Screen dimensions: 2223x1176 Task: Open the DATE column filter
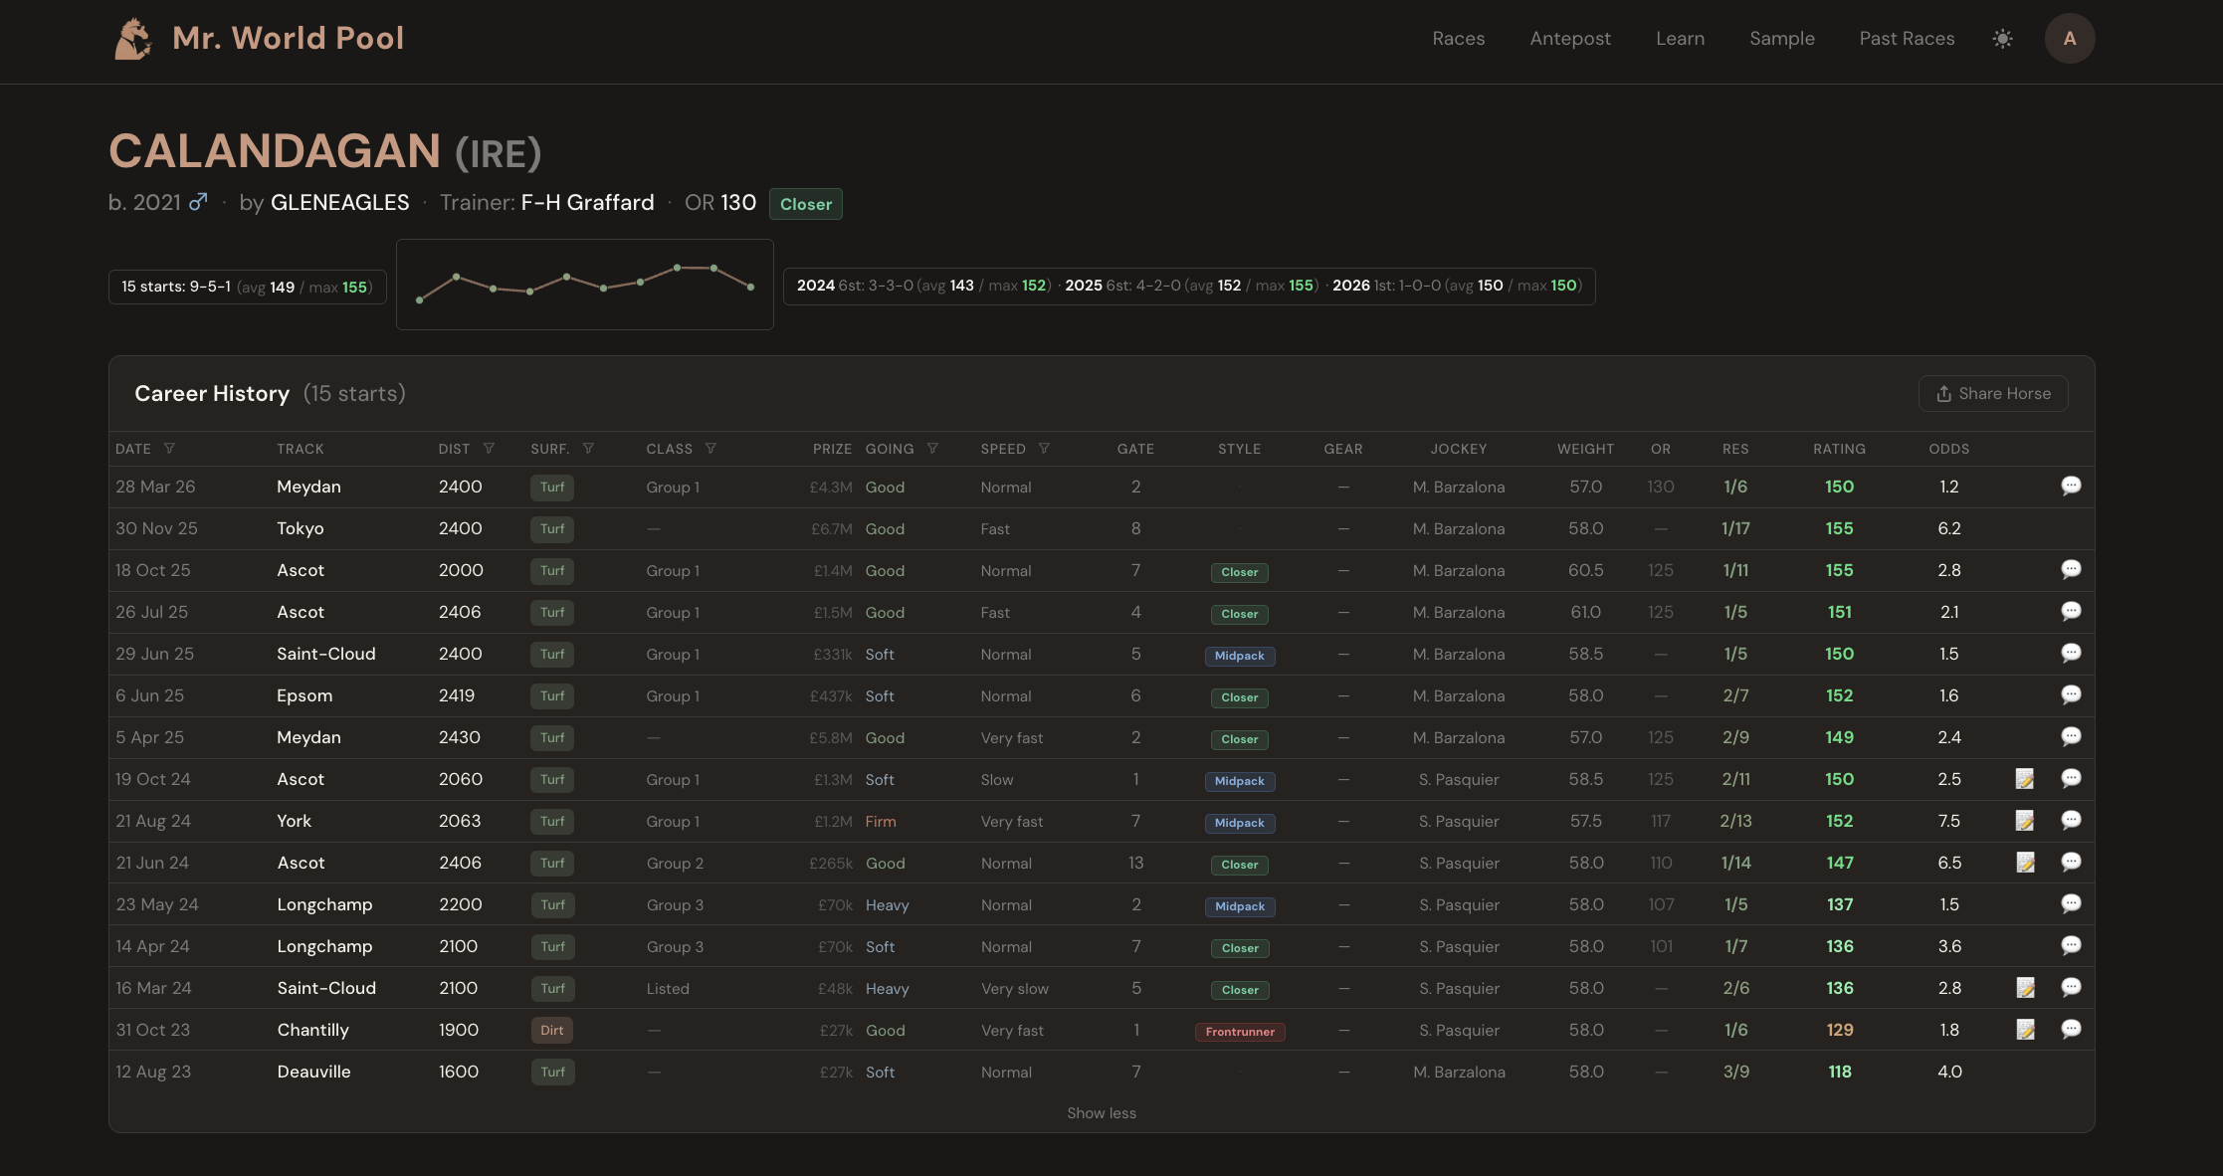169,449
